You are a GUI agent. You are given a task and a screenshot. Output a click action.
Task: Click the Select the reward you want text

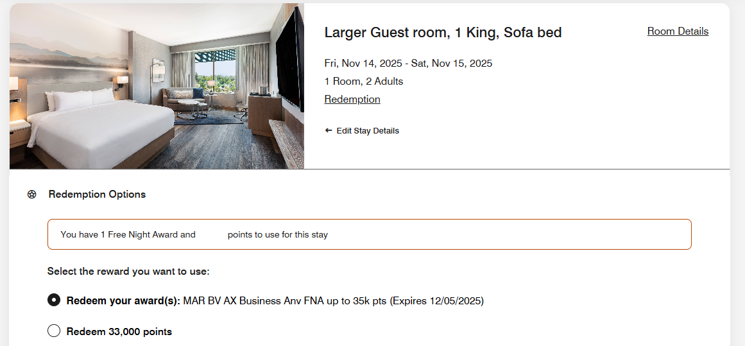128,272
